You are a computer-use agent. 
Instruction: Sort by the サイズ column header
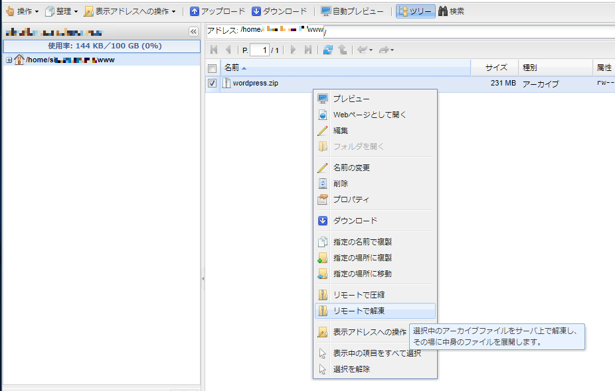(495, 68)
